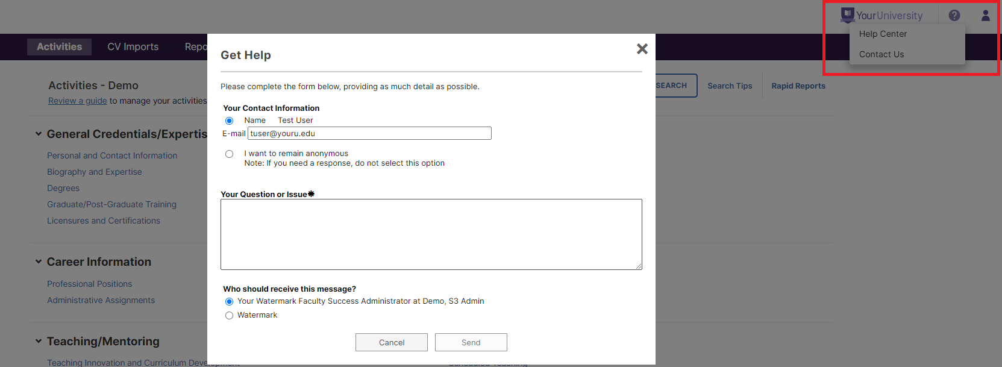Switch to the CV Imports tab
Image resolution: width=1002 pixels, height=367 pixels.
click(133, 47)
